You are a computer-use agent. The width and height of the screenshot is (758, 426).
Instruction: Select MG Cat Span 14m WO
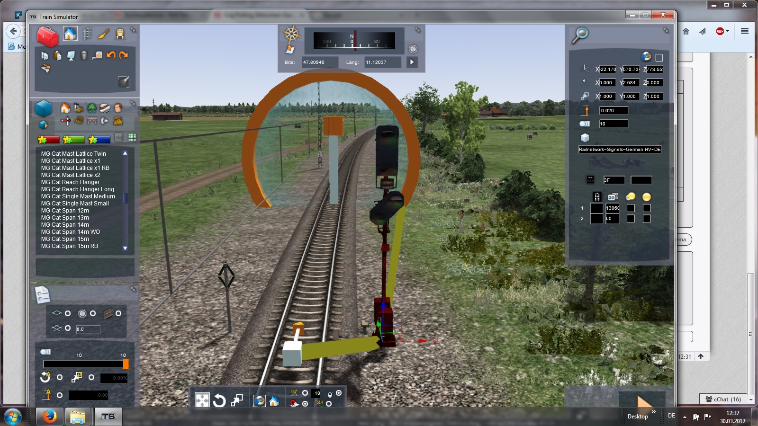(x=71, y=232)
